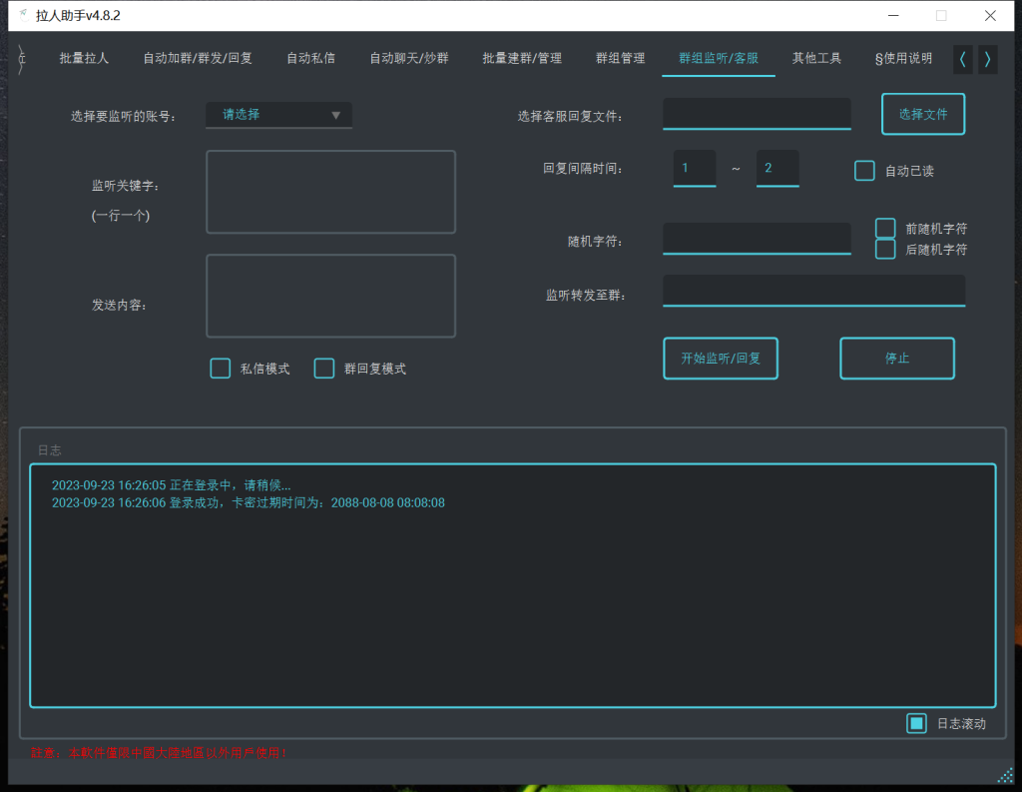The image size is (1022, 792).
Task: Enable the 前随机字符 checkbox
Action: 885,227
